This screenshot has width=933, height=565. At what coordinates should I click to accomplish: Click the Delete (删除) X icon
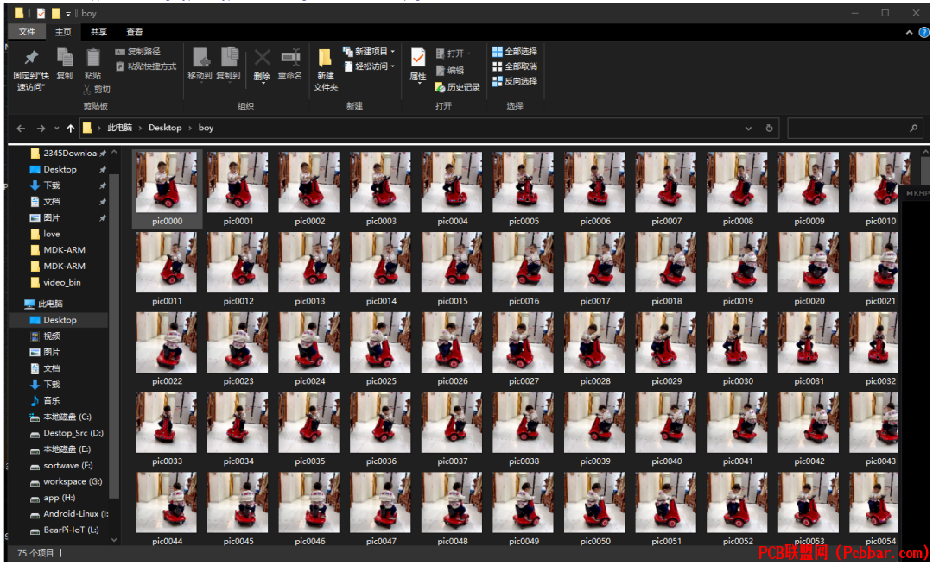[262, 58]
